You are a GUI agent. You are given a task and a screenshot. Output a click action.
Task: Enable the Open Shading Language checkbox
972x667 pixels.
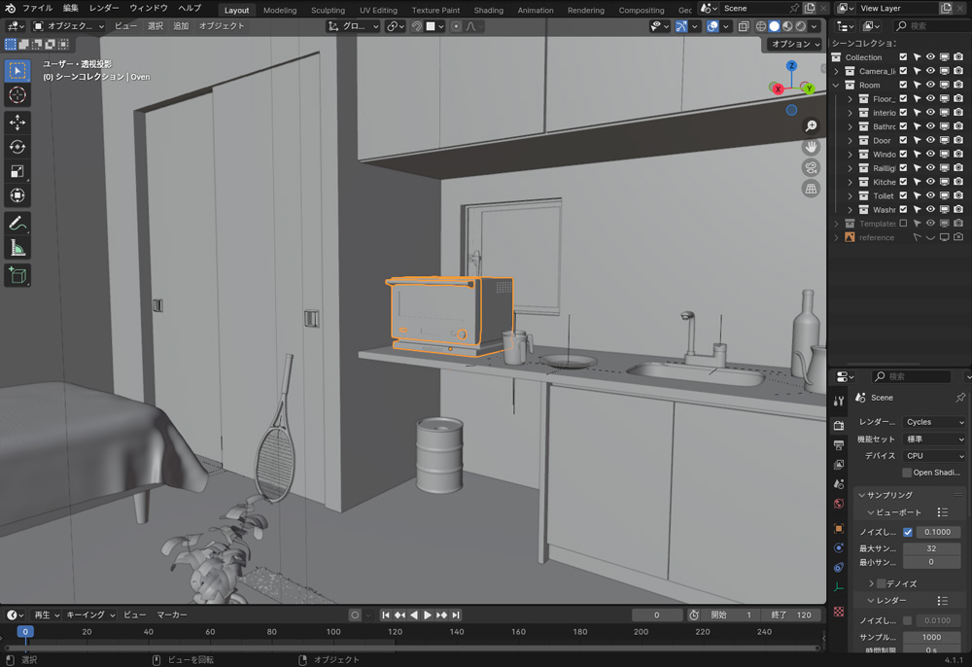point(907,473)
